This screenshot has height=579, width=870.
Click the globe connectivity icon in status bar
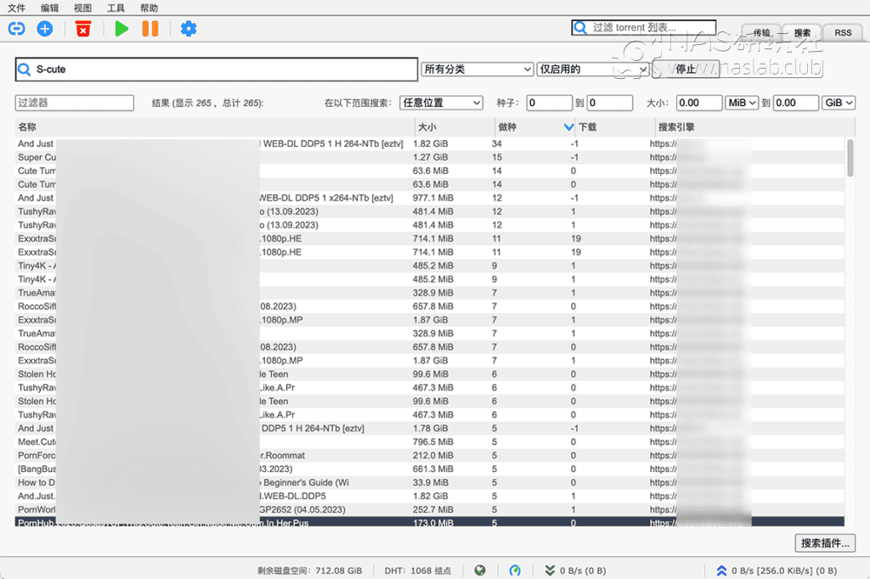click(x=480, y=571)
